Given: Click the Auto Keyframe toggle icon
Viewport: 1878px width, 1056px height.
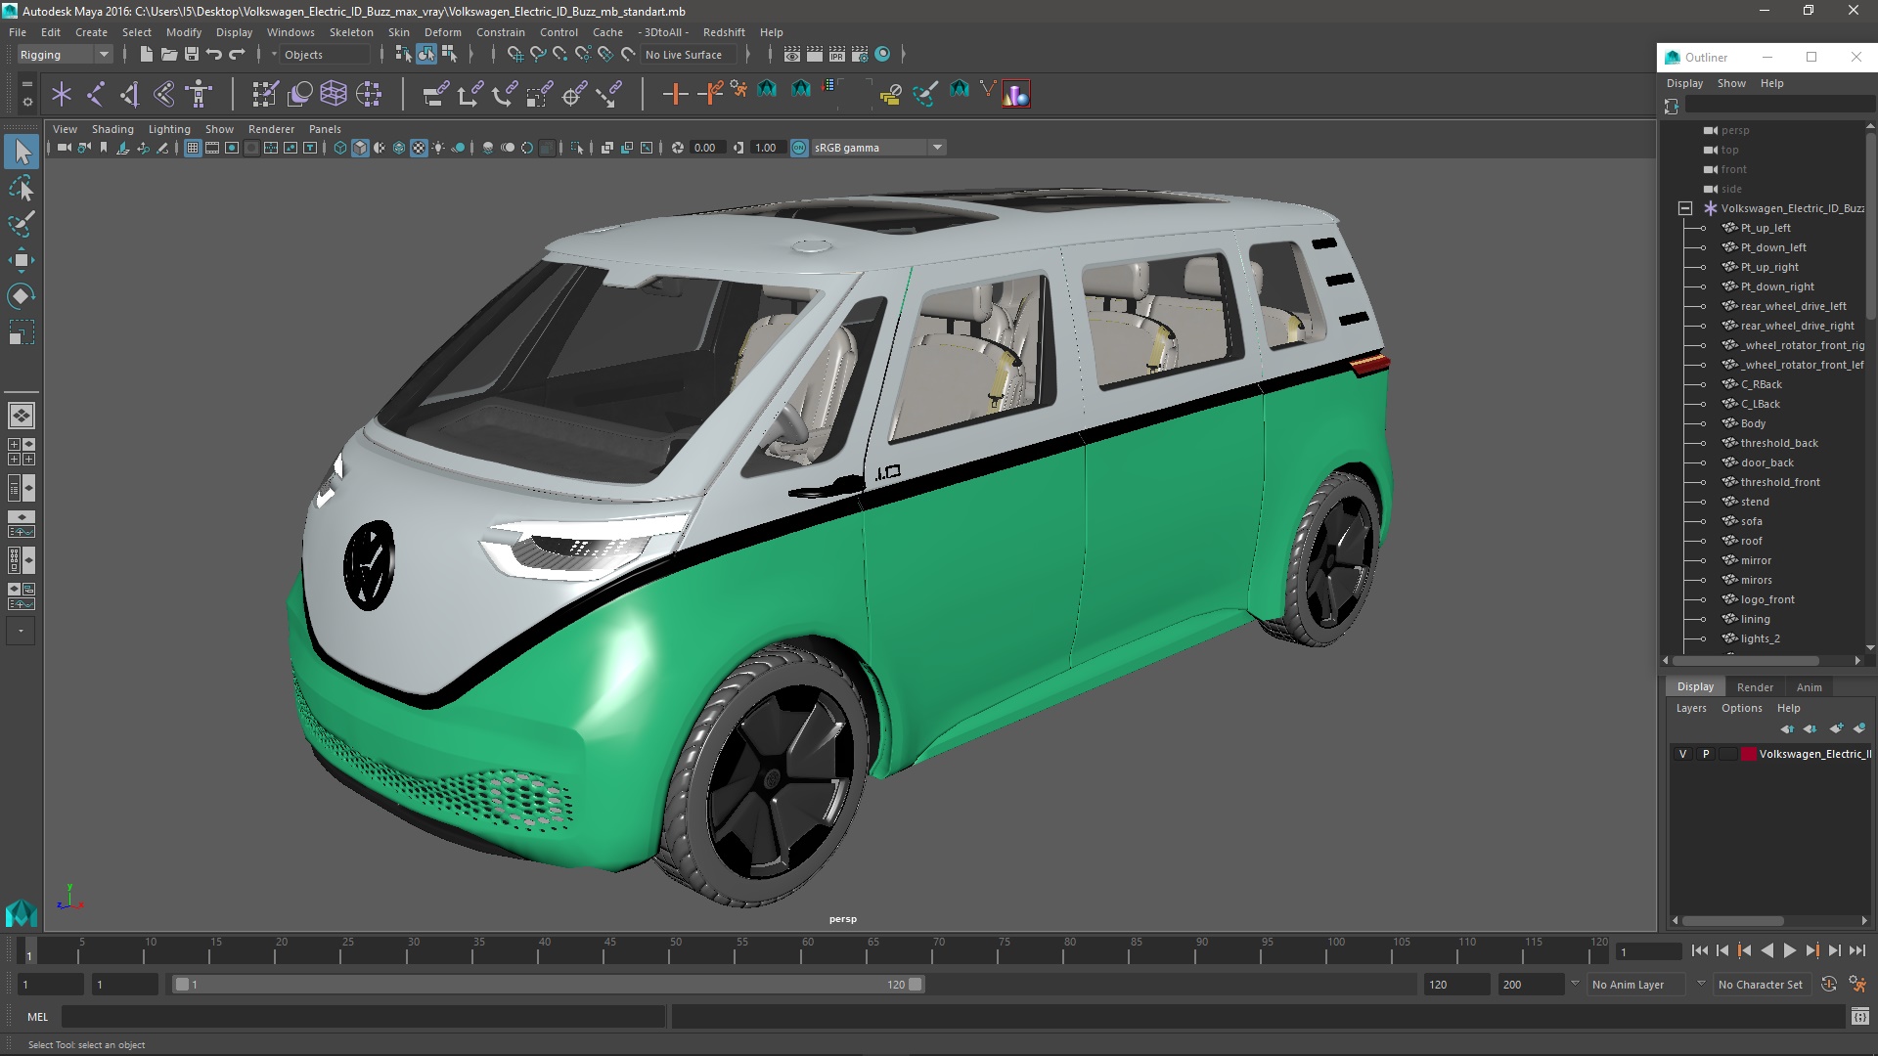Looking at the screenshot, I should (x=1829, y=985).
